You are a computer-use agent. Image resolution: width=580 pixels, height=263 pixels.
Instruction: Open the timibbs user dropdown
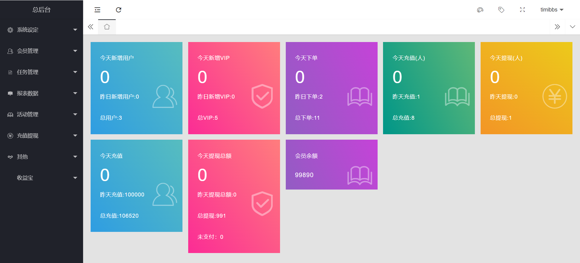click(x=552, y=10)
